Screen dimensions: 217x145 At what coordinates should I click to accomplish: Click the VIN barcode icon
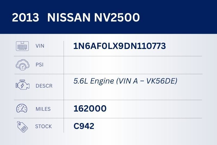click(x=23, y=46)
